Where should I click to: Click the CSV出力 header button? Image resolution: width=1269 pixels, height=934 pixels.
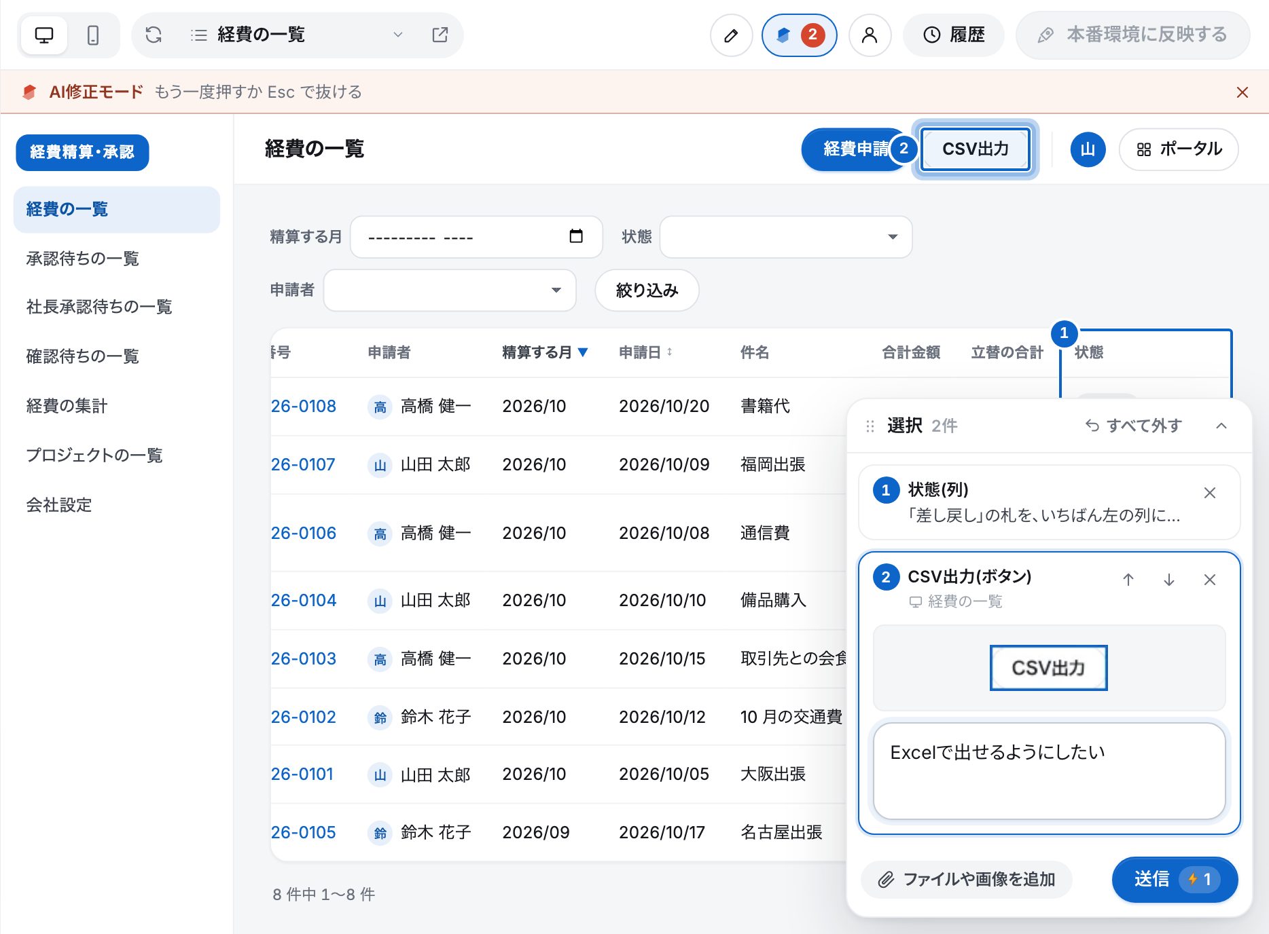tap(976, 149)
